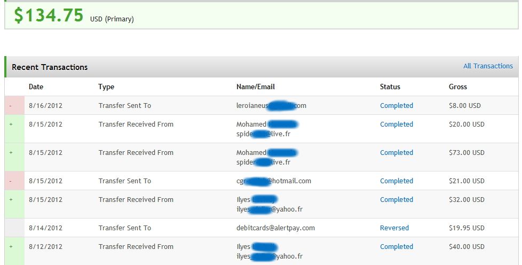Click the plus indicator for $20.00 transfer
The height and width of the screenshot is (265, 522).
click(x=14, y=129)
